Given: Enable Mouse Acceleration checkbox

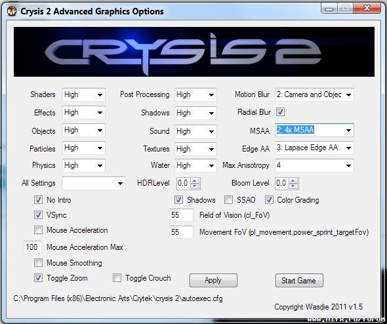Looking at the screenshot, I should [x=38, y=230].
